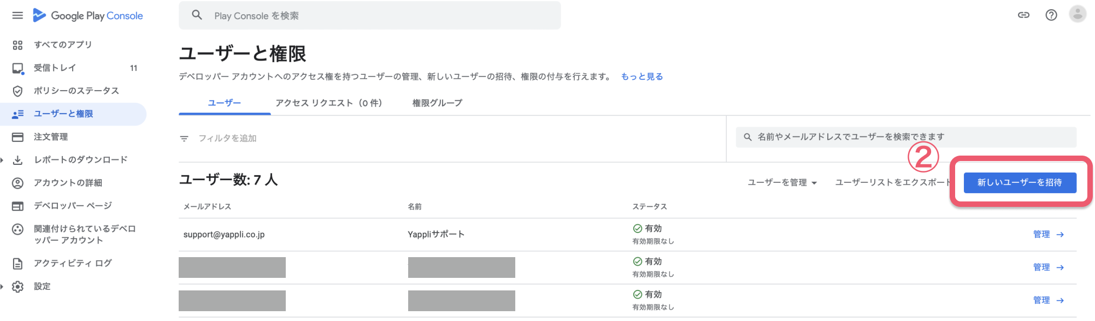Open the help question mark icon
The image size is (1095, 321).
tap(1051, 15)
